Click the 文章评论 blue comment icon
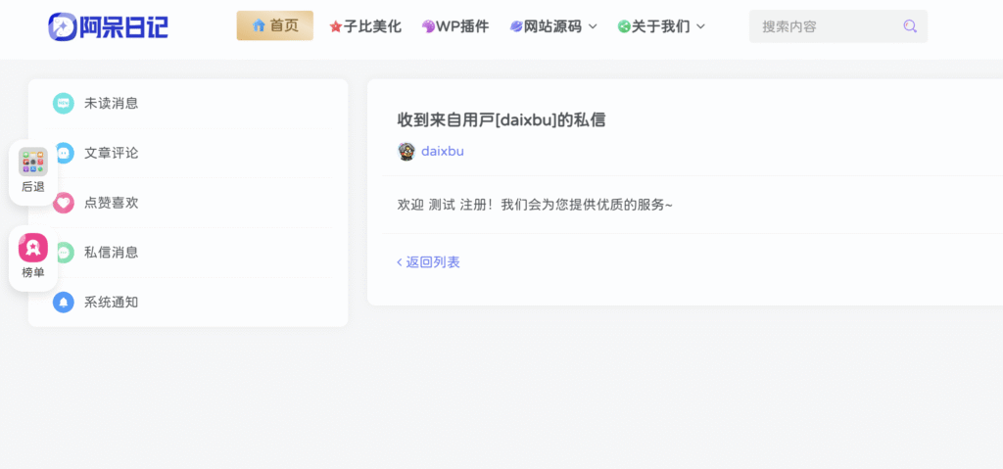1003x469 pixels. tap(64, 153)
